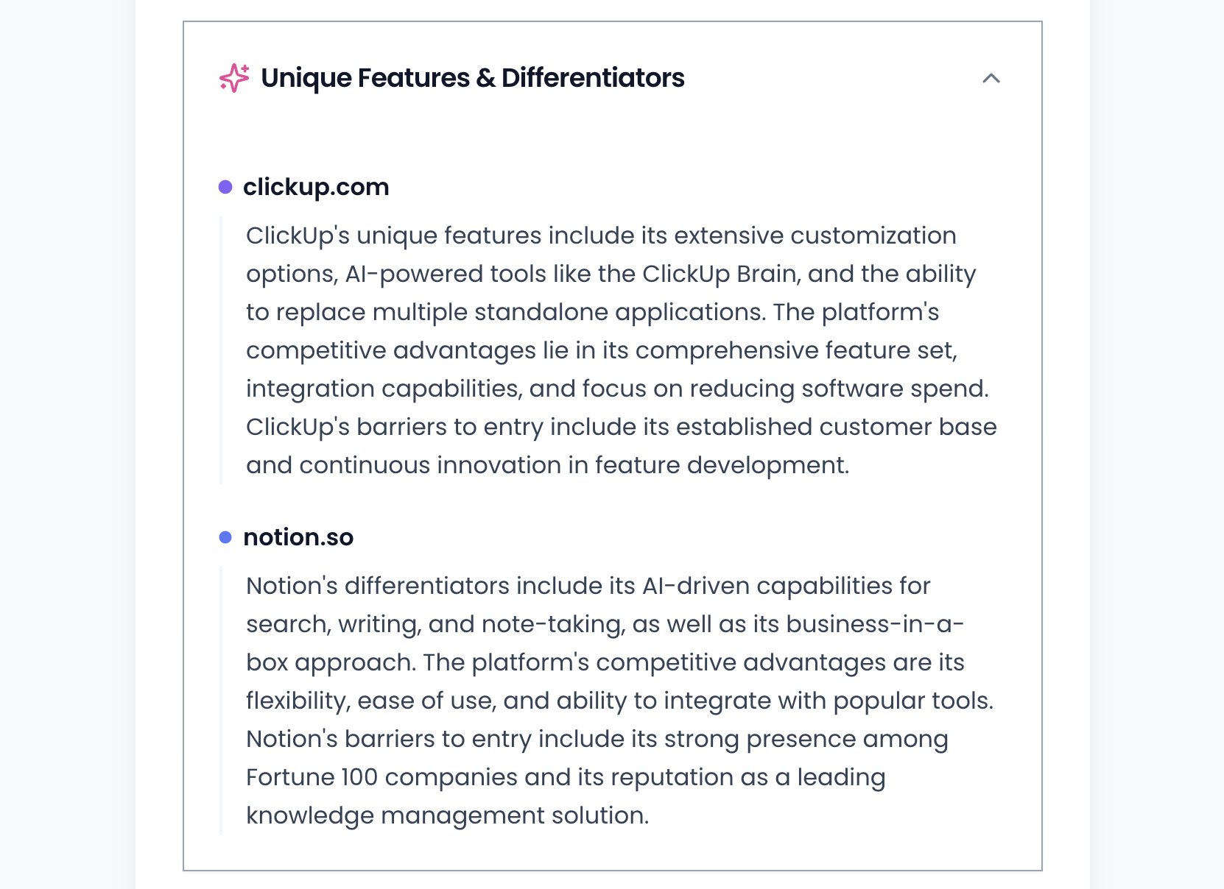This screenshot has height=889, width=1224.
Task: Click the blue dot beside notion.so
Action: point(225,538)
